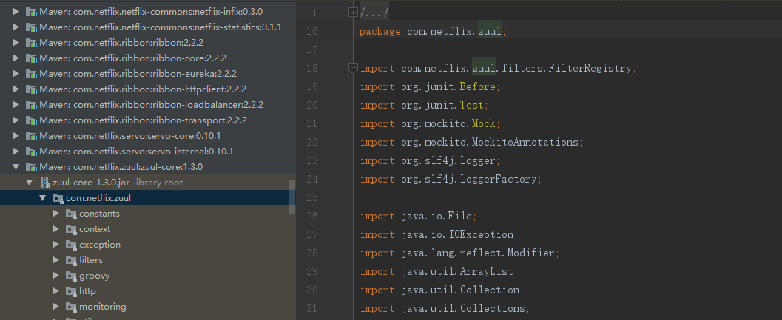Click the groovy package folder icon
This screenshot has height=320, width=782.
click(71, 276)
